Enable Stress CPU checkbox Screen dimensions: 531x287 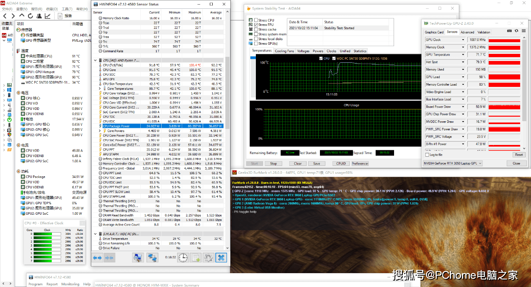tap(256, 20)
